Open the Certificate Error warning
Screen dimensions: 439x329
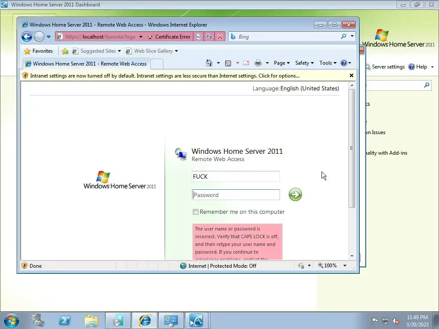point(169,37)
